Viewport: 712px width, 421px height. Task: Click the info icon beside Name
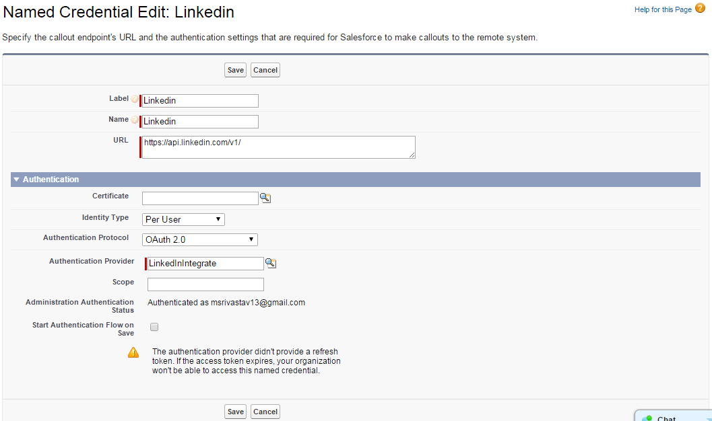click(135, 120)
